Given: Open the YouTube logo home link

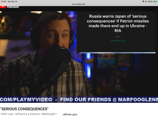Looking at the screenshot, I should click(x=10, y=7).
